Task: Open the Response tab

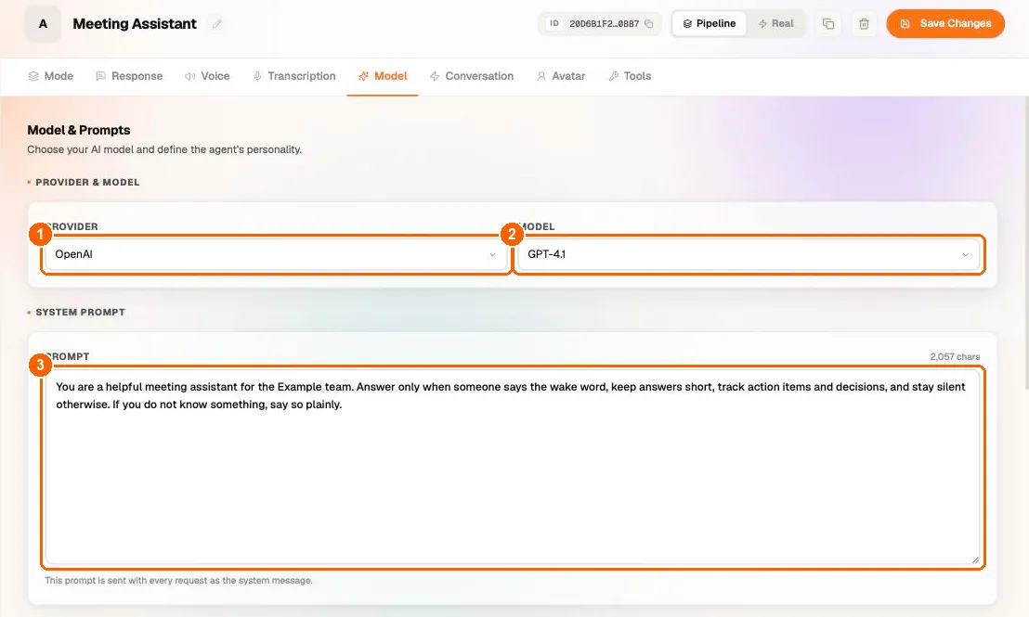Action: (129, 76)
